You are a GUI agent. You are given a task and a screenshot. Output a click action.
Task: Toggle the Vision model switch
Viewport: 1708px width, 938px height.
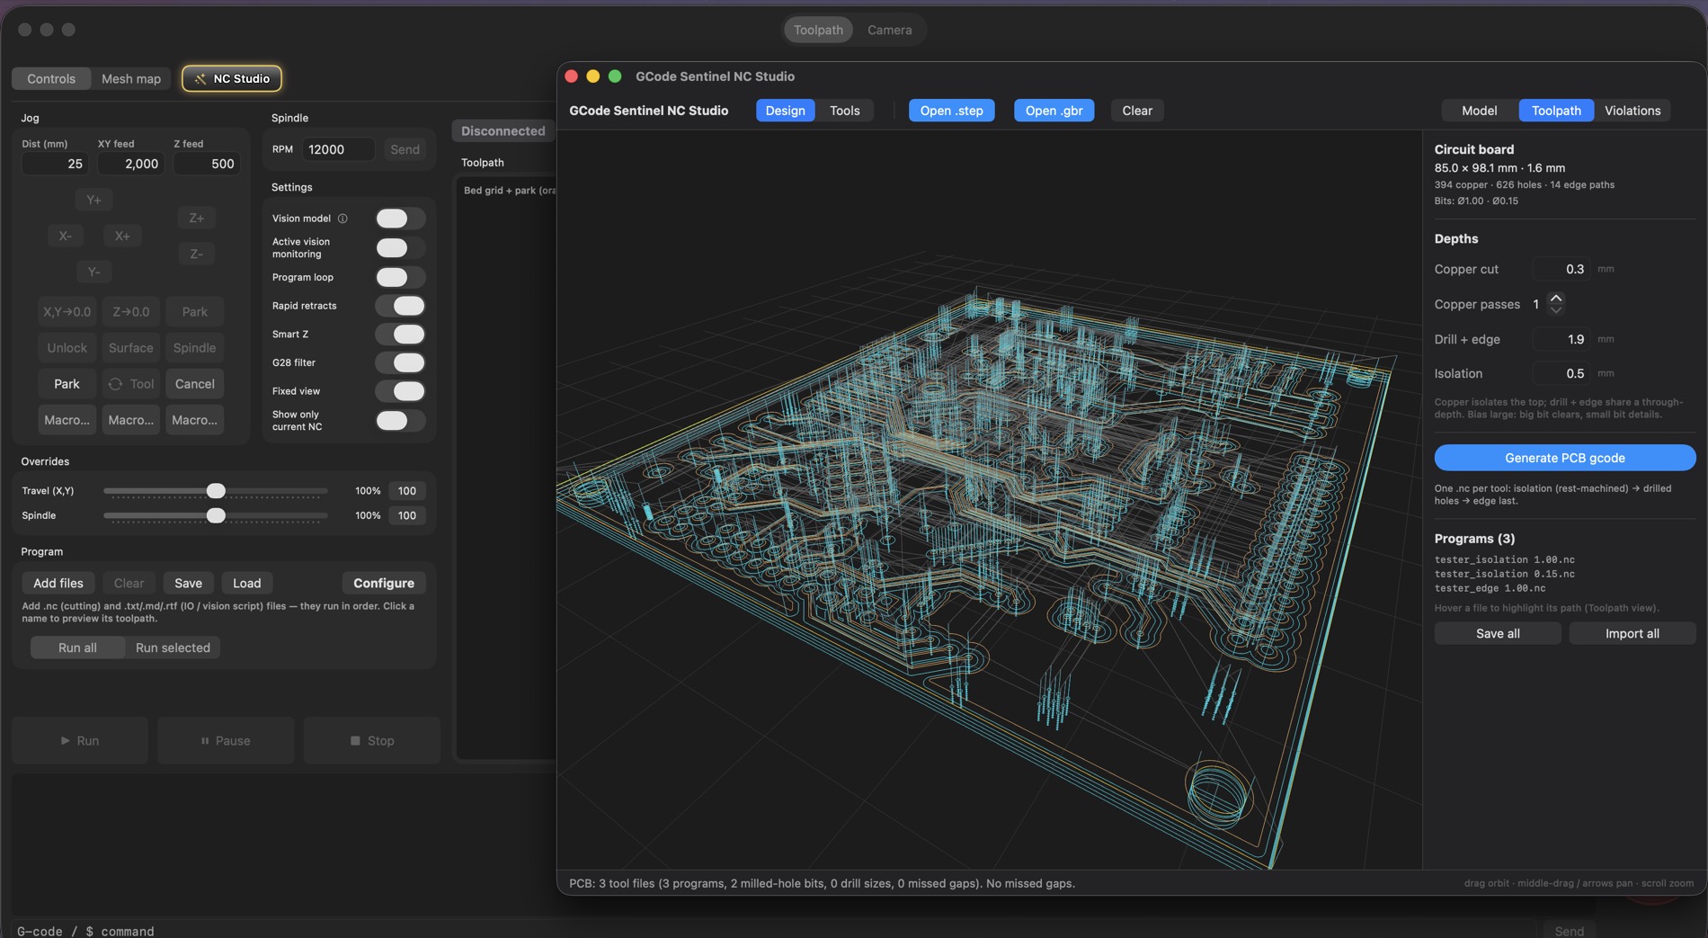click(x=400, y=219)
